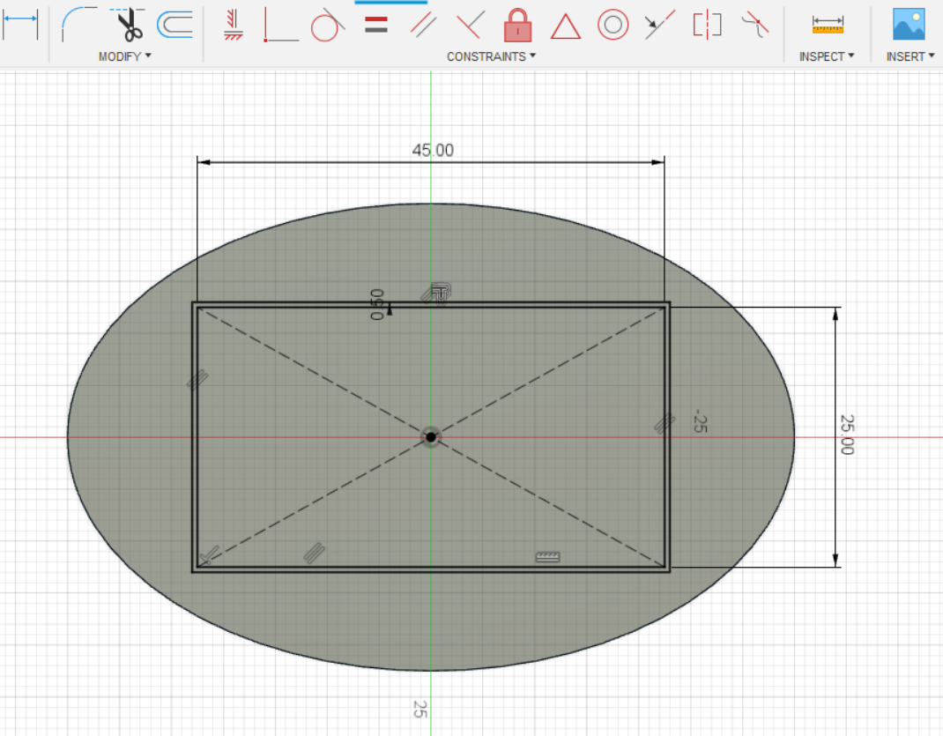The width and height of the screenshot is (943, 736).
Task: Click the perpendicular glyph at bottom-left corner
Action: [209, 555]
